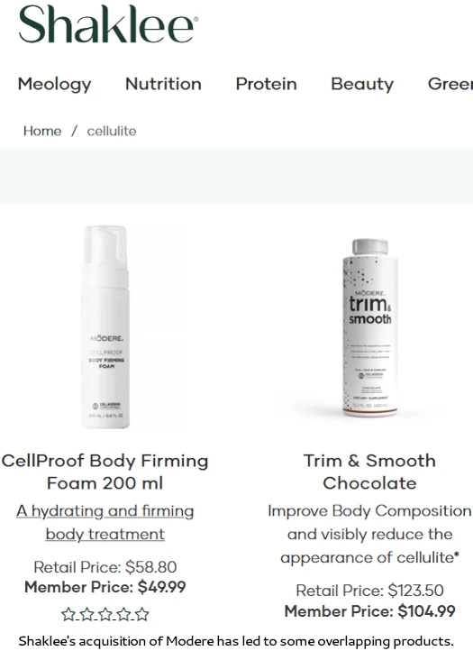Click the fifth rating star
Image resolution: width=473 pixels, height=651 pixels.
click(x=142, y=614)
